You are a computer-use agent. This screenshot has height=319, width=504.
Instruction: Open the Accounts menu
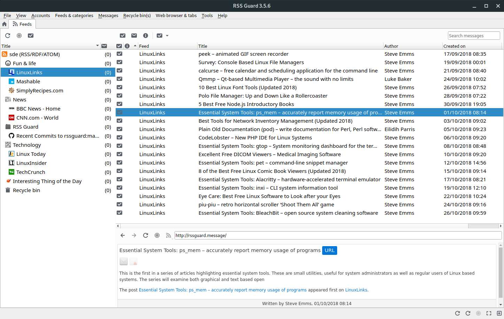tap(40, 15)
